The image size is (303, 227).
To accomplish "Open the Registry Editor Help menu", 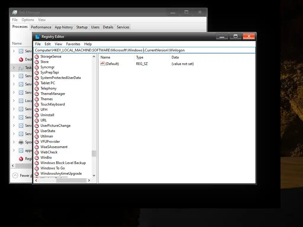I will [x=88, y=44].
